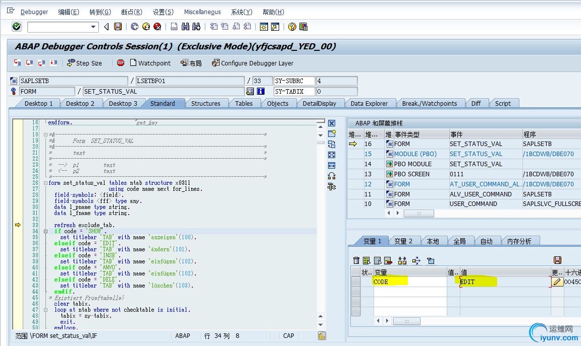Screen dimensions: 581x346
Task: Select stack row 15 MODULE (PBO)
Action: click(x=465, y=154)
